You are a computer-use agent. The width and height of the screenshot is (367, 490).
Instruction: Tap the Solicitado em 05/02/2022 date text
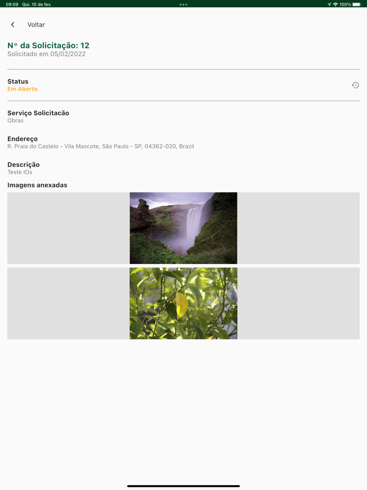click(x=47, y=54)
